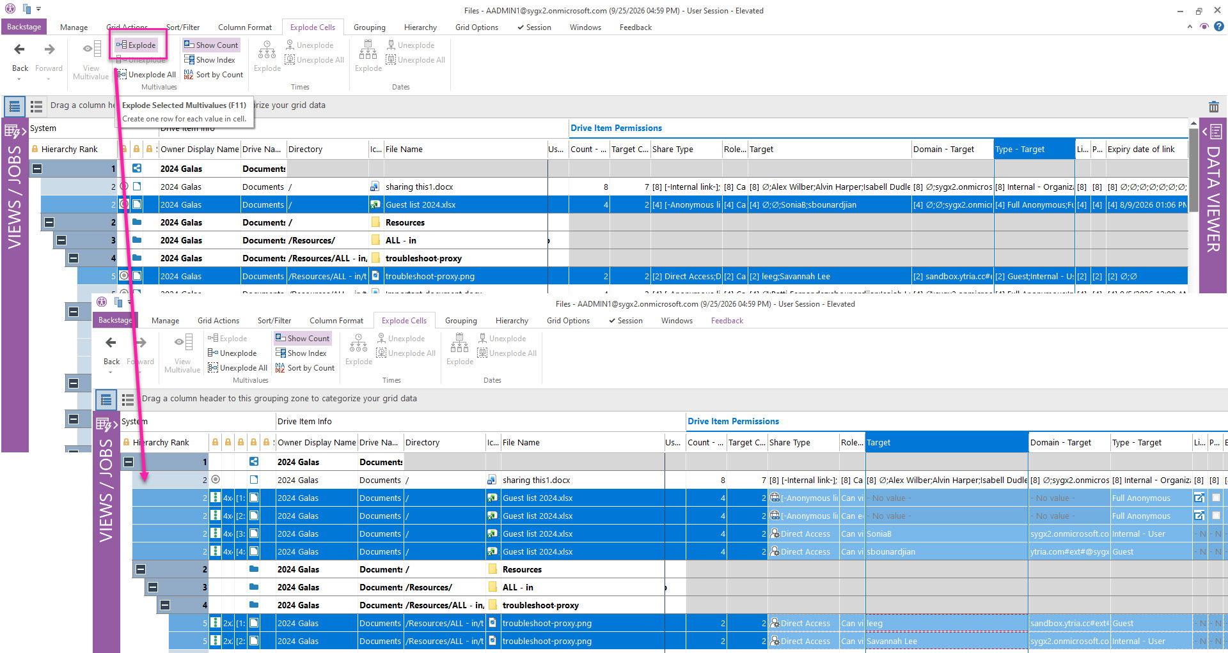Toggle Show Count in upper window
Image resolution: width=1228 pixels, height=653 pixels.
(x=211, y=45)
